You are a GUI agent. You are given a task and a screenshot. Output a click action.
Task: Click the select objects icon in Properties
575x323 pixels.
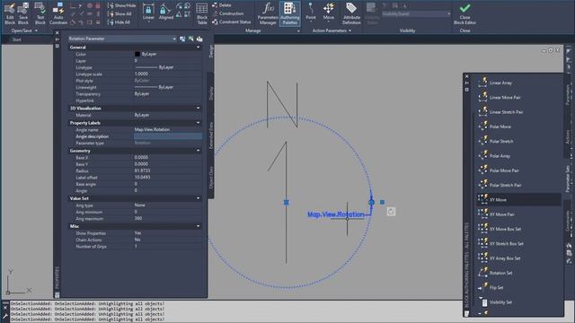click(191, 39)
